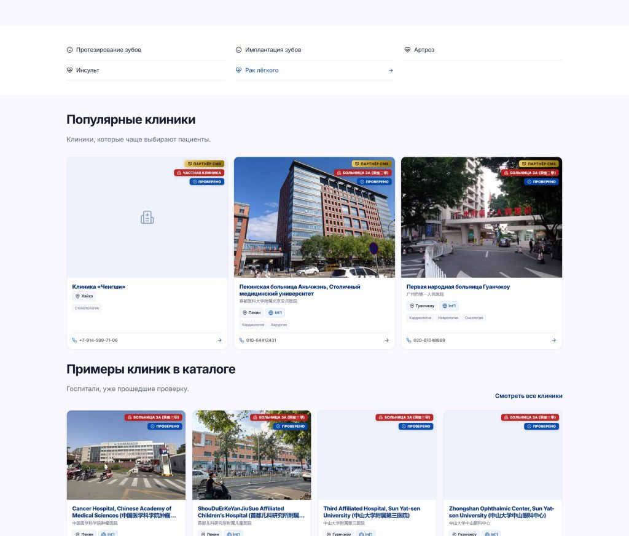
Task: Click Партнёр CMS badge on the Аньчжэнь card
Action: 372,164
